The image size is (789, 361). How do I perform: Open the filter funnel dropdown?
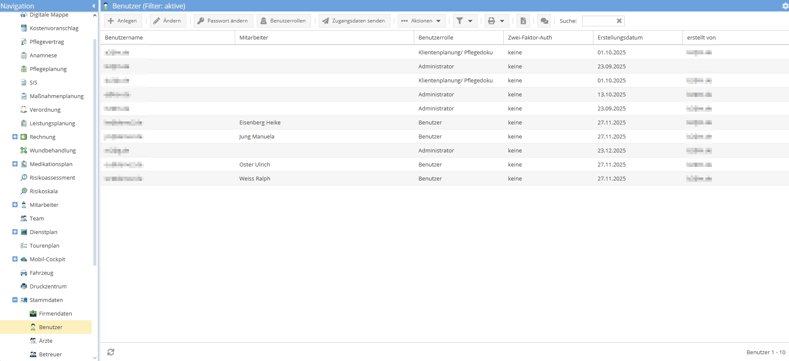(465, 21)
